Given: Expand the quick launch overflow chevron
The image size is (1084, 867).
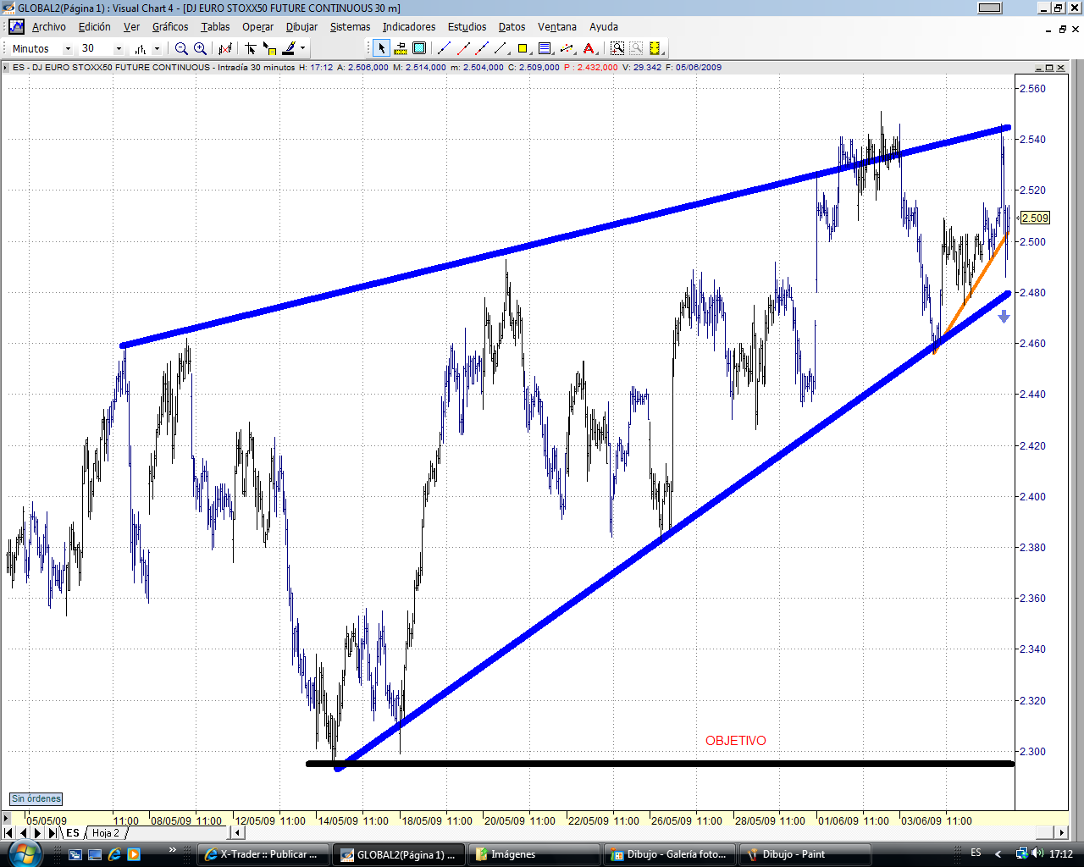Looking at the screenshot, I should [x=173, y=850].
